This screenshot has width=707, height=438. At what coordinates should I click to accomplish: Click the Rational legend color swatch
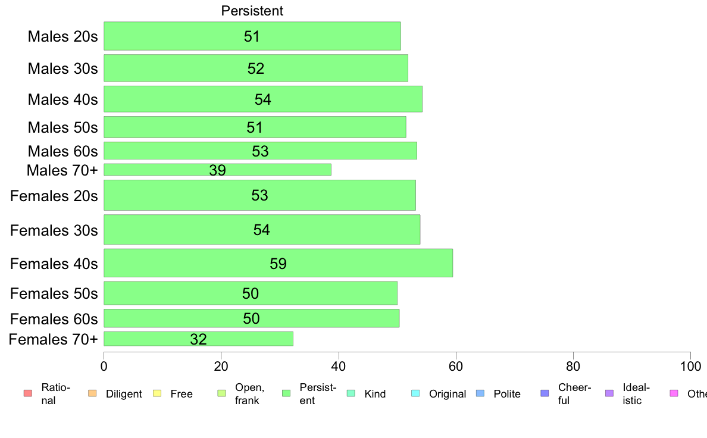click(28, 393)
